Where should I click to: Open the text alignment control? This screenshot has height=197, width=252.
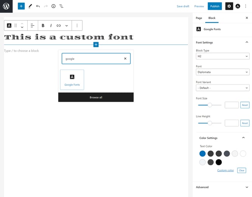click(32, 26)
